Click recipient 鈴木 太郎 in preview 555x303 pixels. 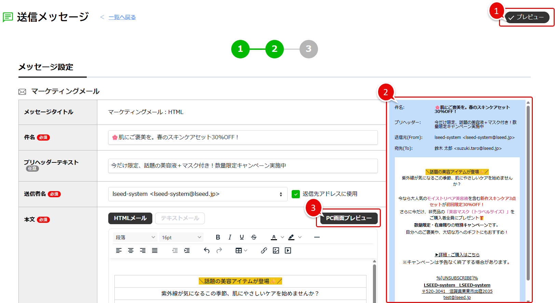tap(468, 148)
